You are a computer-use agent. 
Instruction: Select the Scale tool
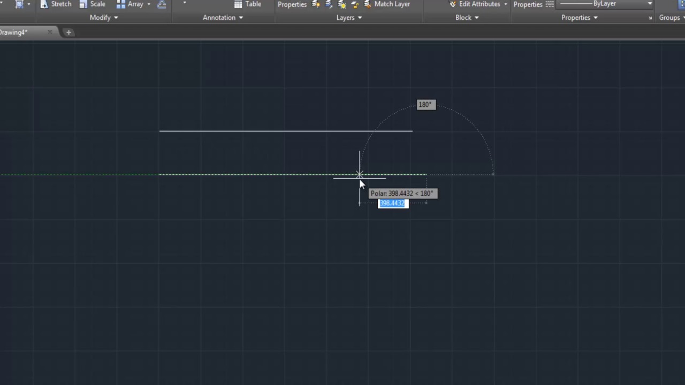point(92,4)
